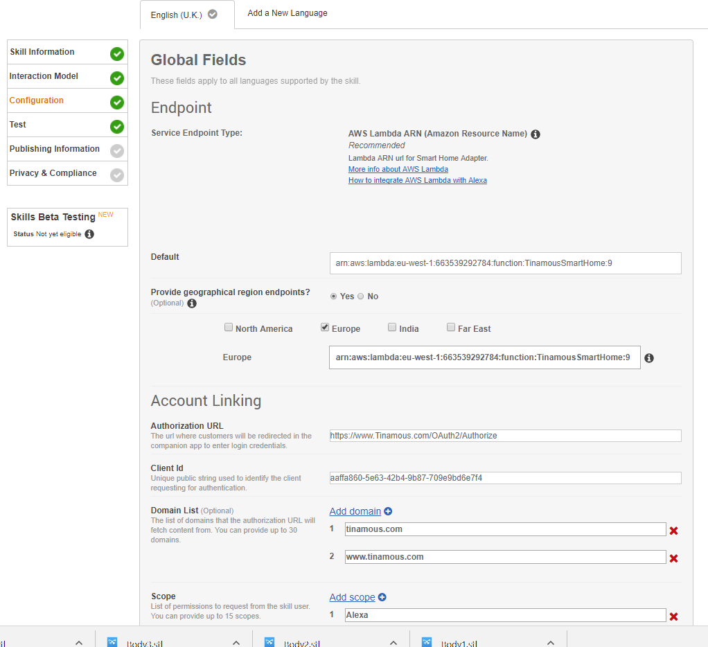Select No for geographical region endpoints

click(x=360, y=296)
